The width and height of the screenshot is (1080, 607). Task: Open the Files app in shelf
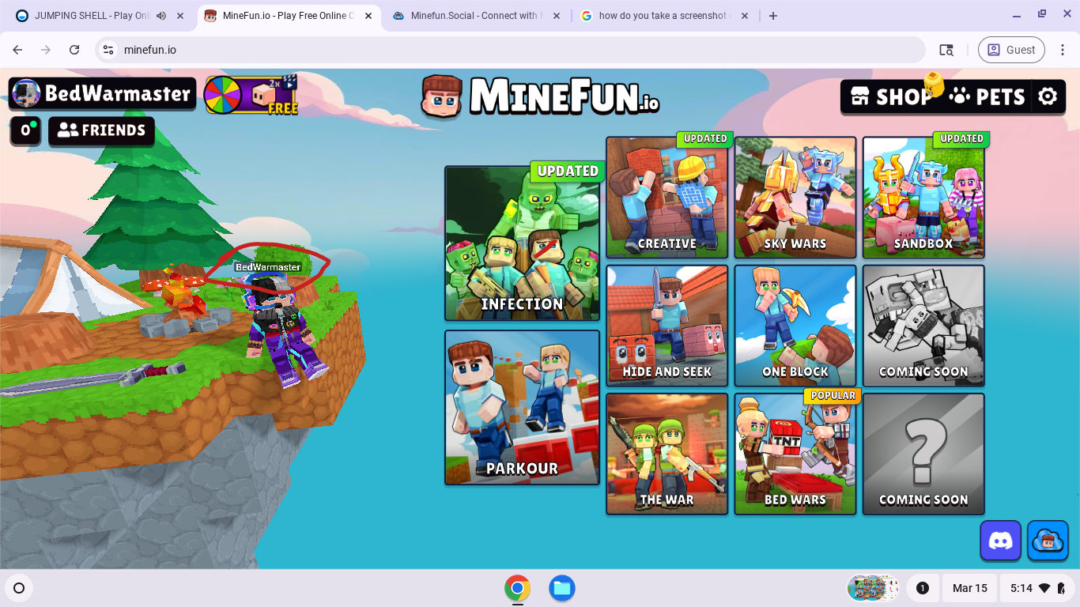point(562,588)
